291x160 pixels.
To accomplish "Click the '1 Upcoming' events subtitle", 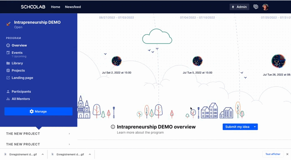I will (19, 56).
